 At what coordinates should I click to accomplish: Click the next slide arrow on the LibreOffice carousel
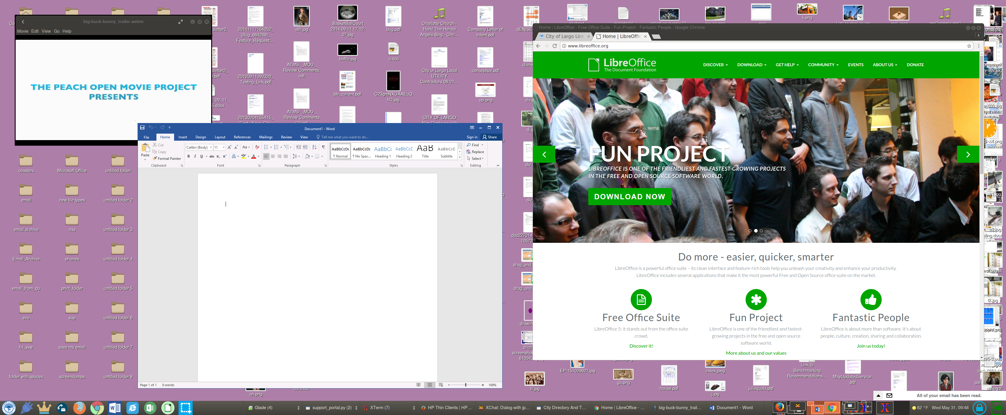coord(968,155)
